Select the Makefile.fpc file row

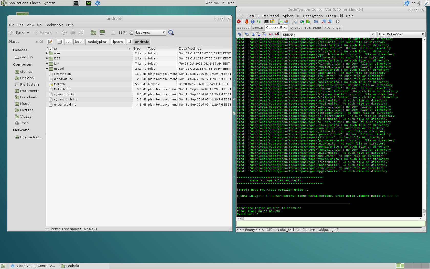139,89
